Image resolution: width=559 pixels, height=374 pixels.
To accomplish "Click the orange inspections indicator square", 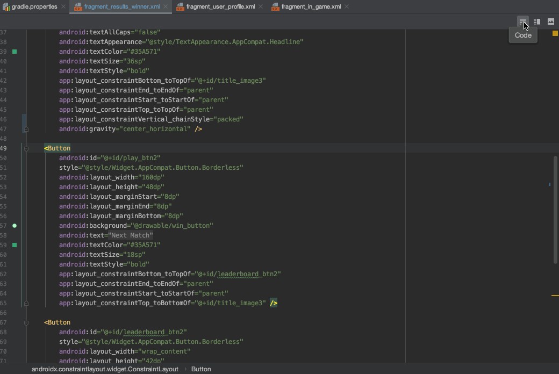I will [x=554, y=33].
